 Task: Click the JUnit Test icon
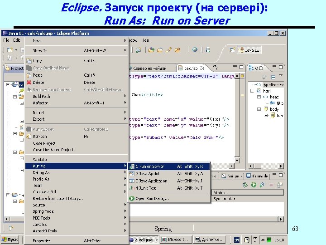pyautogui.click(x=132, y=188)
